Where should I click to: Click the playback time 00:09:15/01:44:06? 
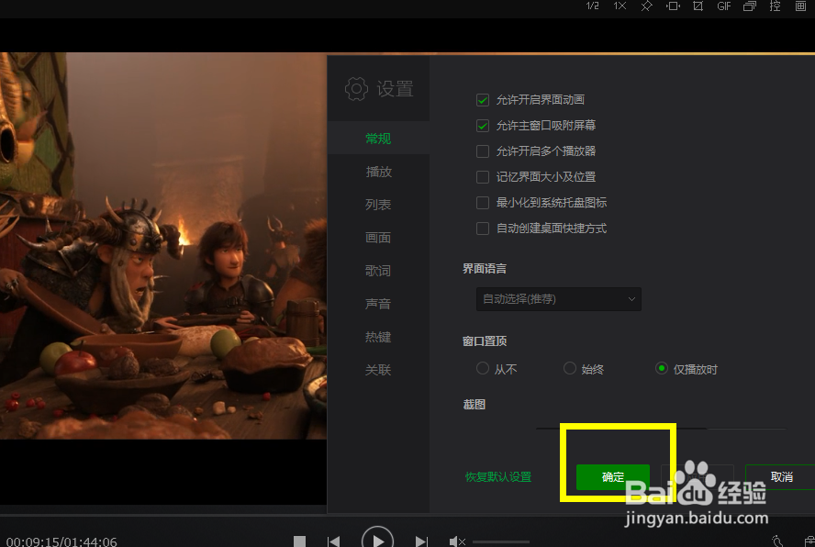[x=61, y=541]
